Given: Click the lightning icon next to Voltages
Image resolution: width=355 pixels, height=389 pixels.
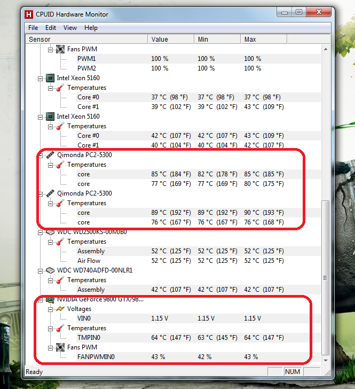Looking at the screenshot, I should click(60, 309).
